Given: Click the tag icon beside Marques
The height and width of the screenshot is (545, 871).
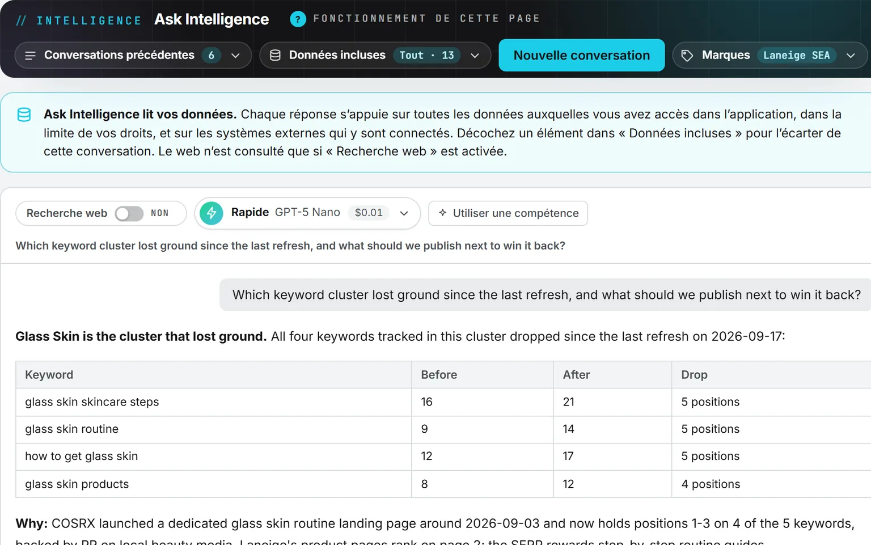Looking at the screenshot, I should click(x=687, y=56).
